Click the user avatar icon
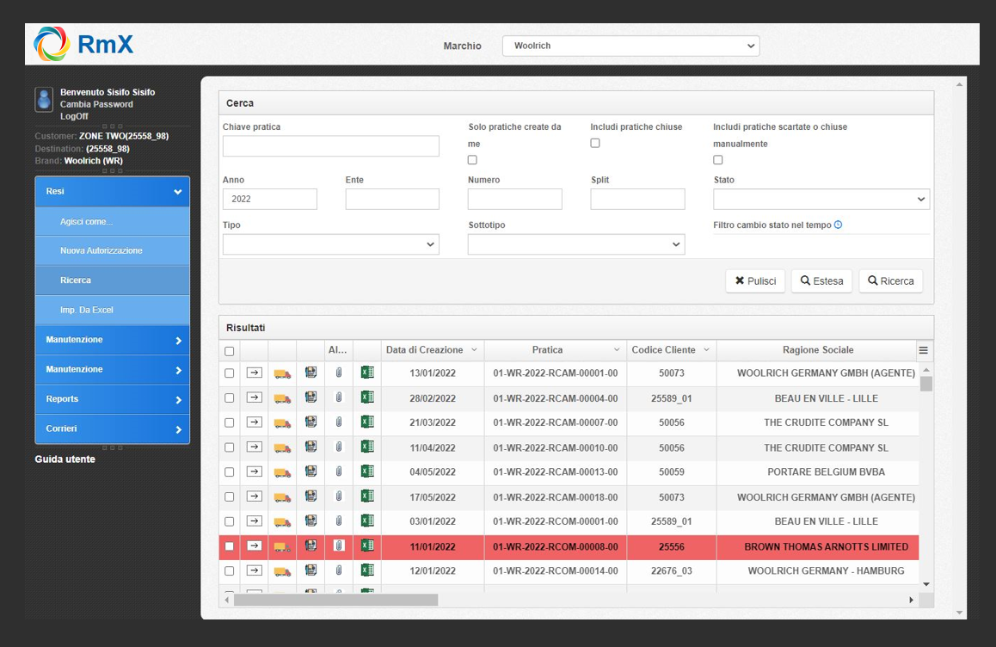 [x=44, y=99]
